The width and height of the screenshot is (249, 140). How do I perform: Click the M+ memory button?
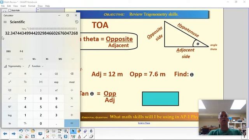pos(34,59)
